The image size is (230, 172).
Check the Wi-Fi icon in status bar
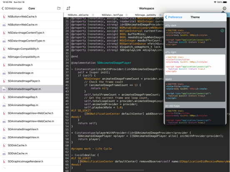[215, 2]
